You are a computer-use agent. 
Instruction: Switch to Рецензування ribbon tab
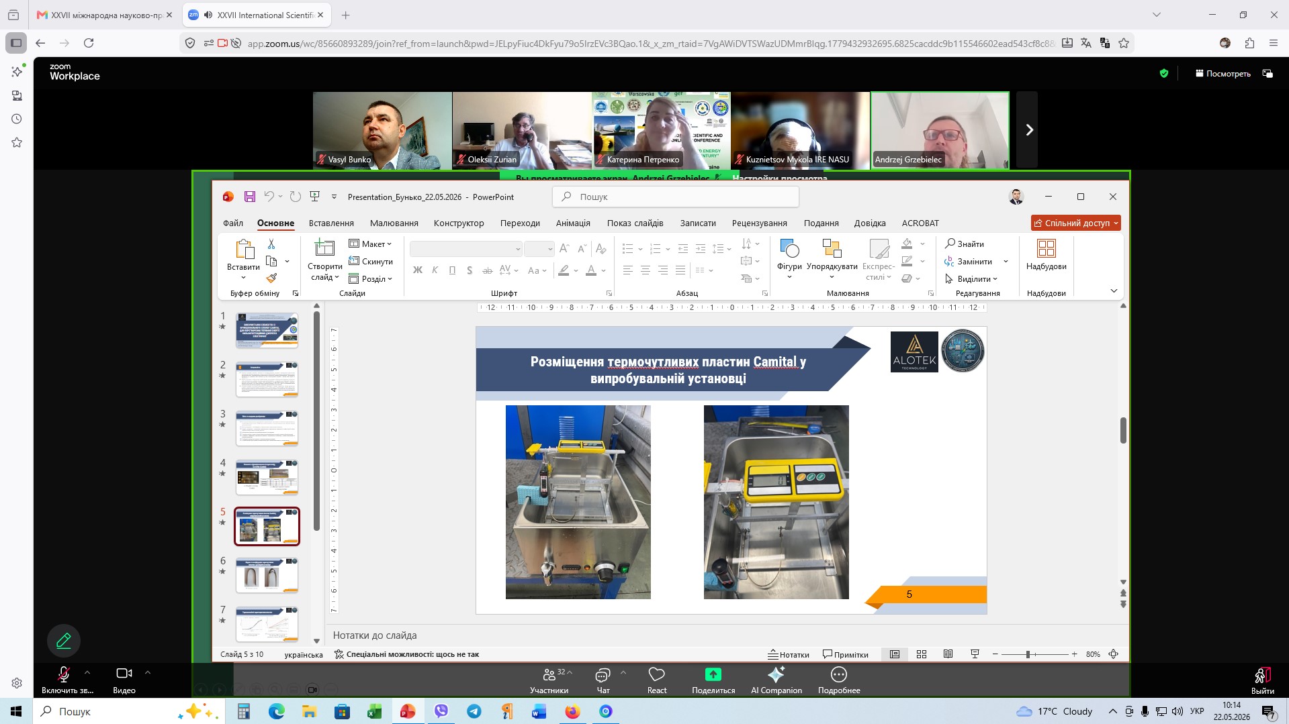tap(759, 223)
